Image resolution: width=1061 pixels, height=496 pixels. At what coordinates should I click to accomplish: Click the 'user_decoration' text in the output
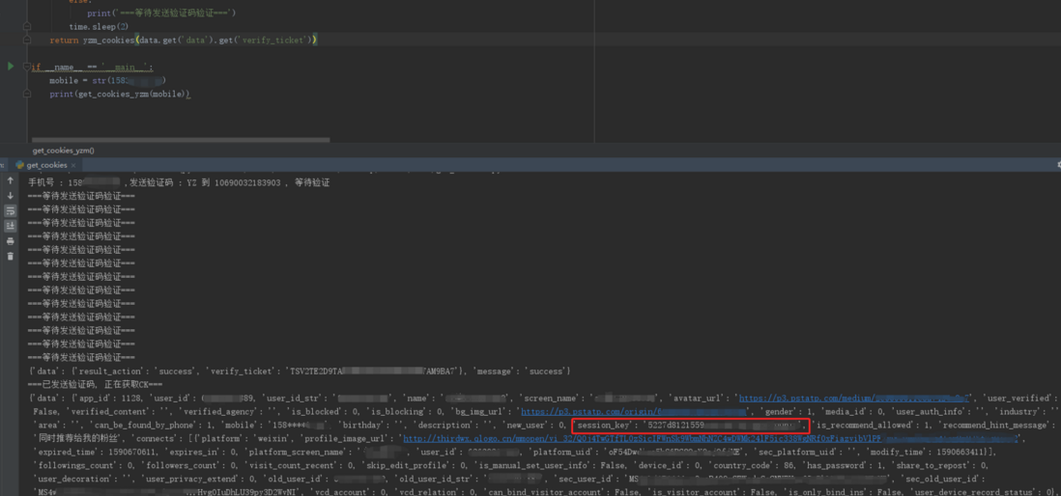click(70, 479)
